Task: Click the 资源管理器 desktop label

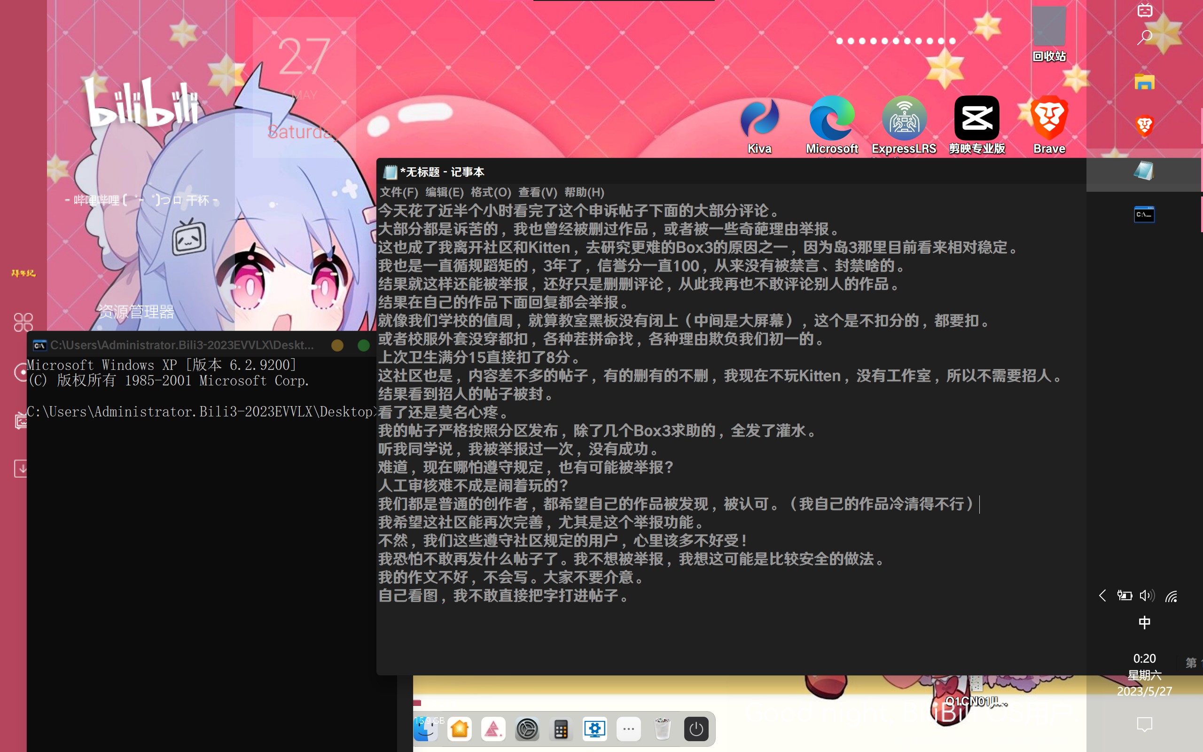Action: point(136,312)
